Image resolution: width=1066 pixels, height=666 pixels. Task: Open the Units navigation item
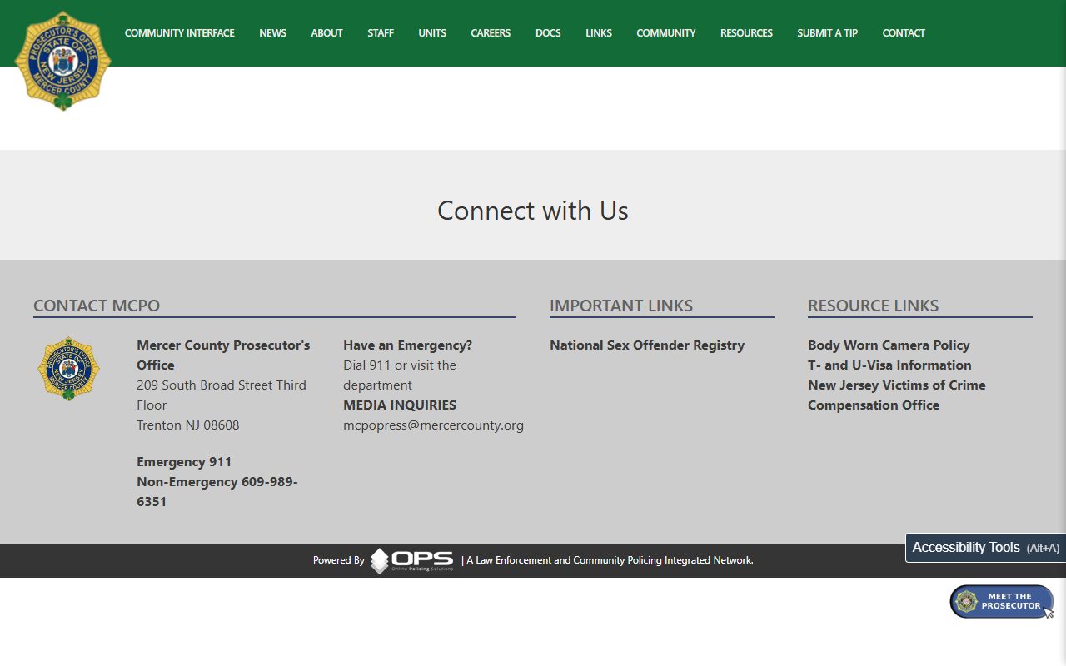432,33
